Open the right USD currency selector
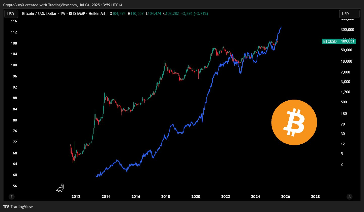364x212 pixels. pos(349,14)
